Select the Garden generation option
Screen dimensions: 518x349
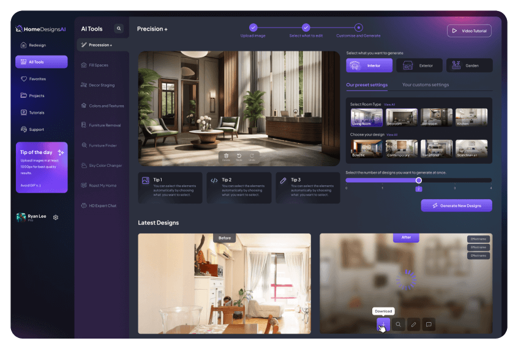point(469,65)
